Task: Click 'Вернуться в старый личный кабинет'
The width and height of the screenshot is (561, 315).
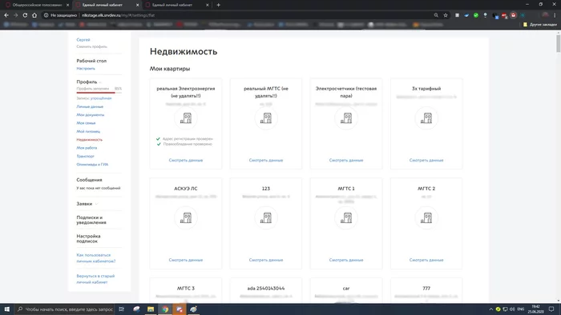Action: [x=95, y=279]
